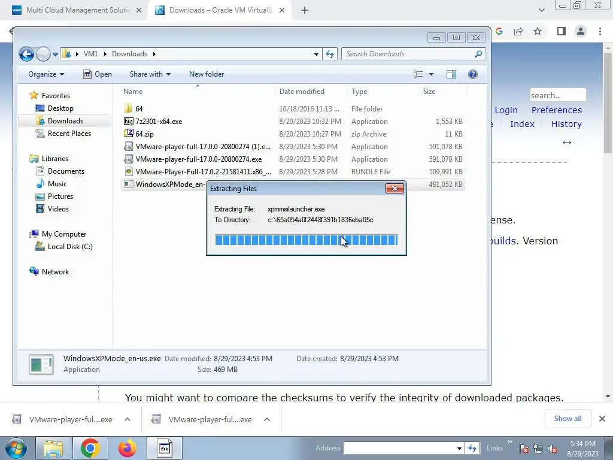Viewport: 613px width, 460px height.
Task: Select VMware-player-full-17.0.0-20800274.exe file
Action: [x=293, y=159]
